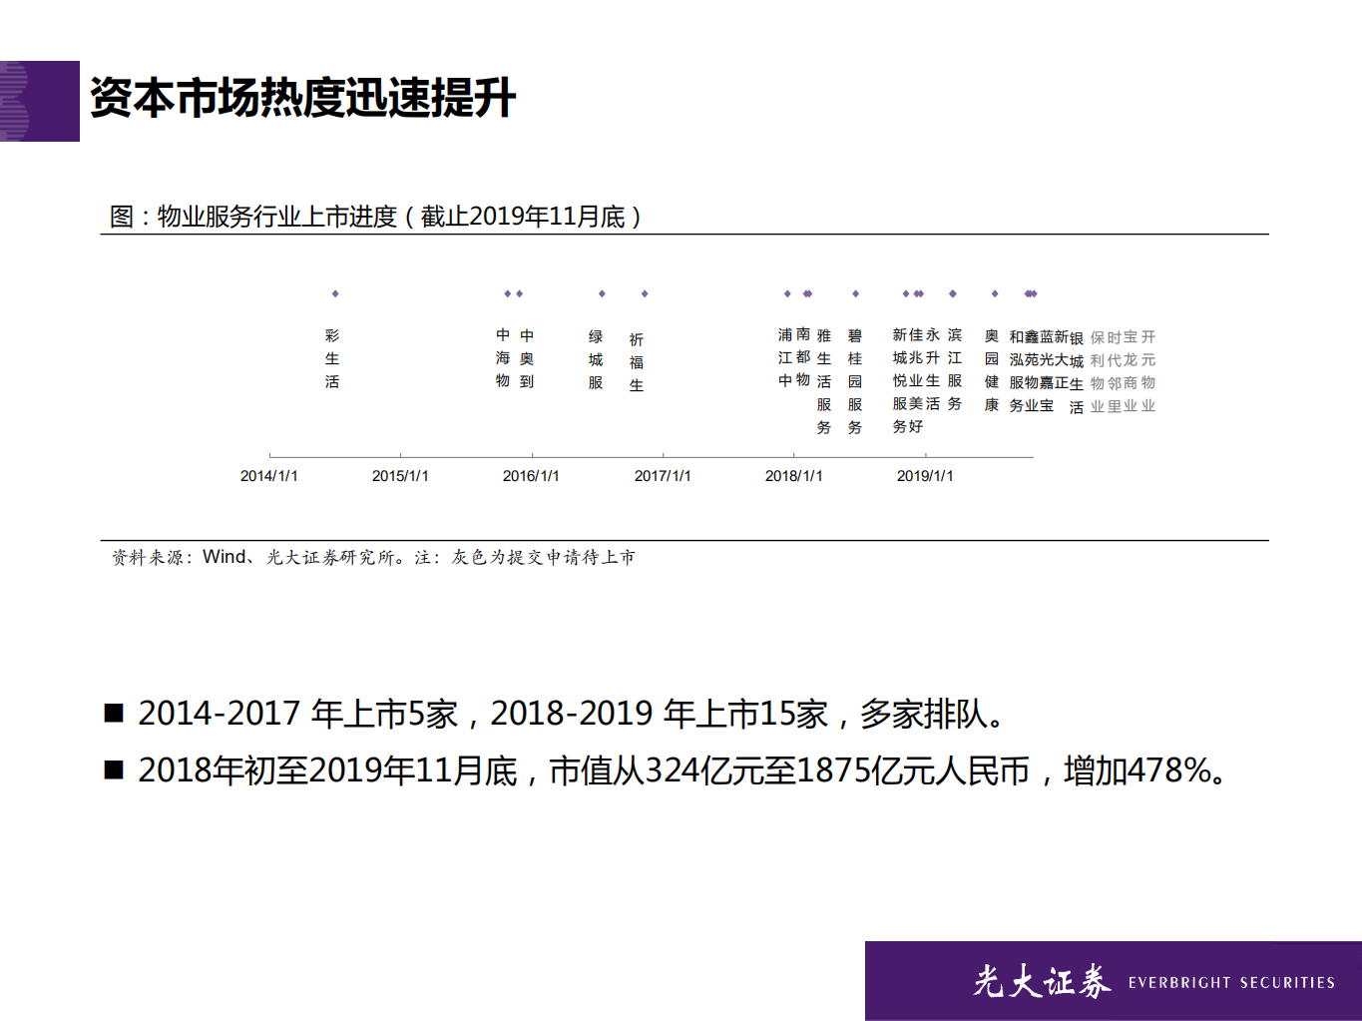Click the slide title 资本市场热度迅速提升

point(301,96)
